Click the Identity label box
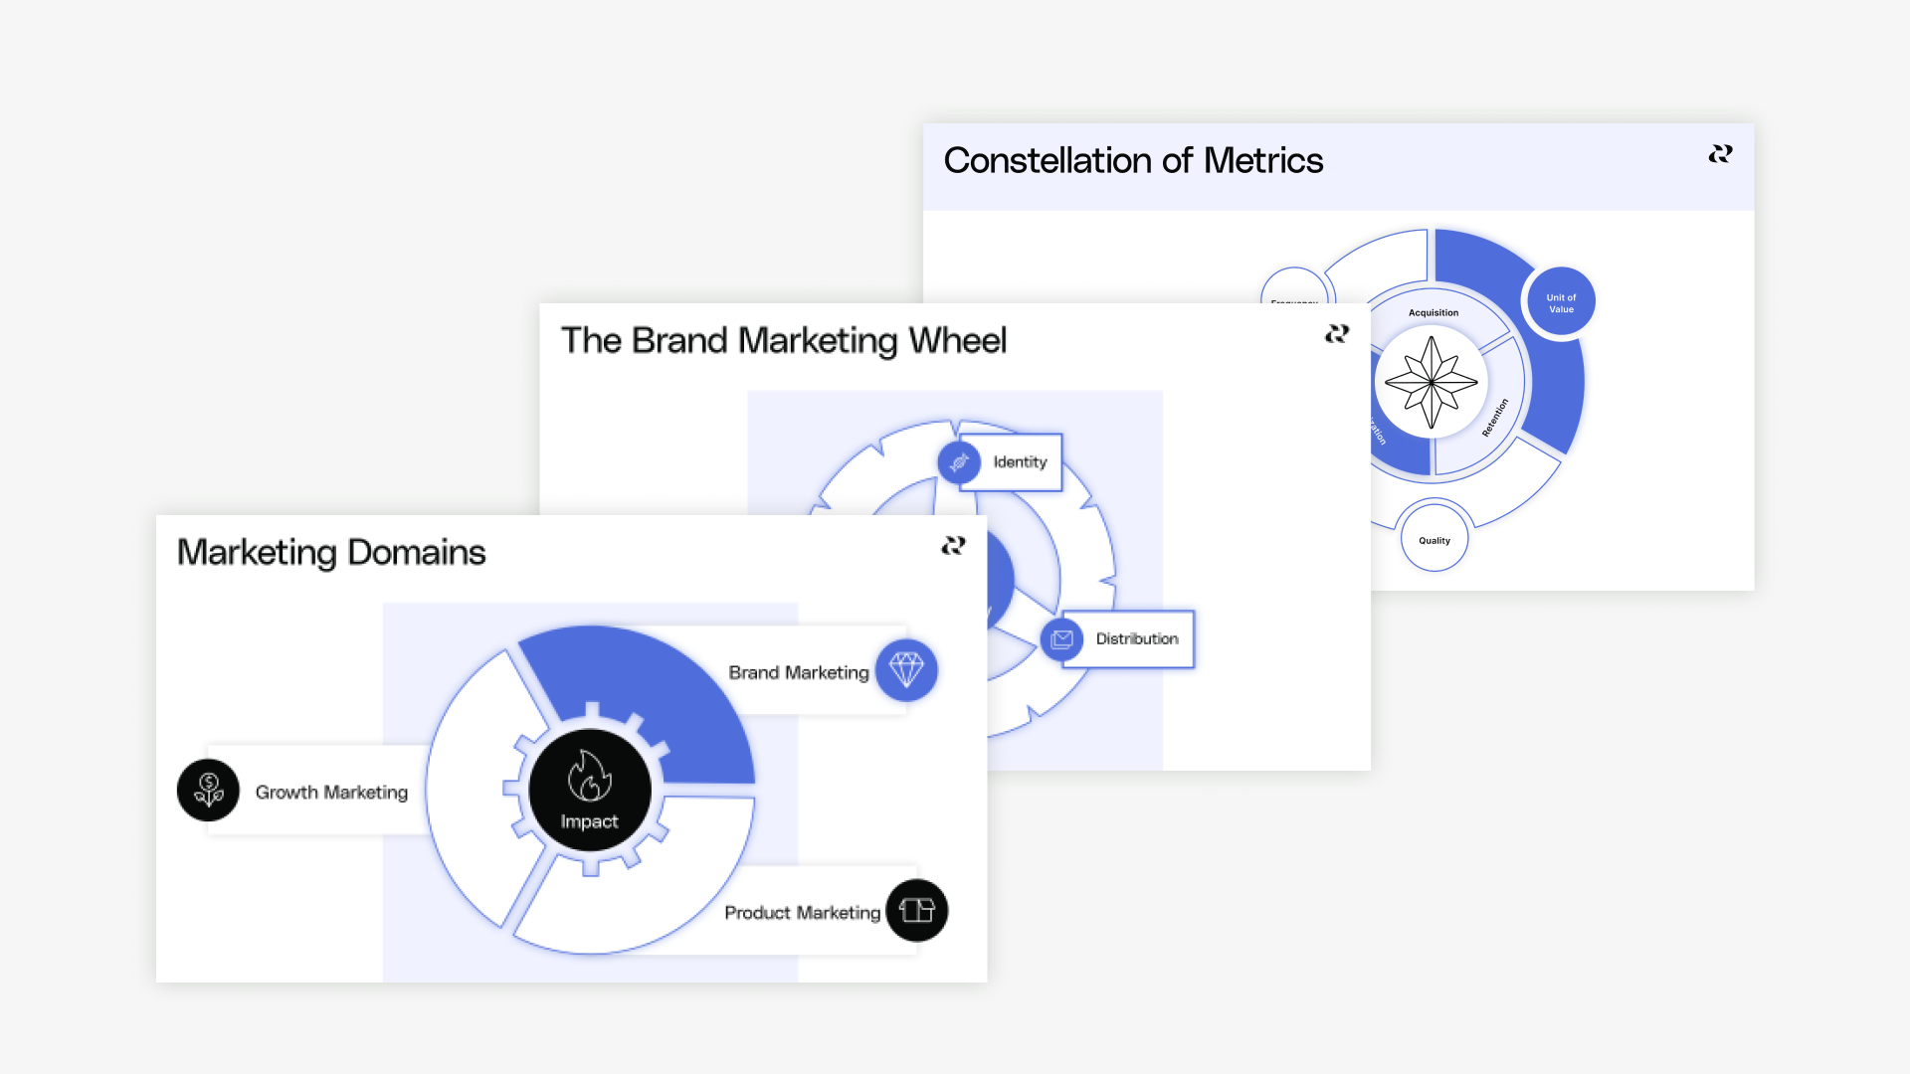 pos(1013,462)
